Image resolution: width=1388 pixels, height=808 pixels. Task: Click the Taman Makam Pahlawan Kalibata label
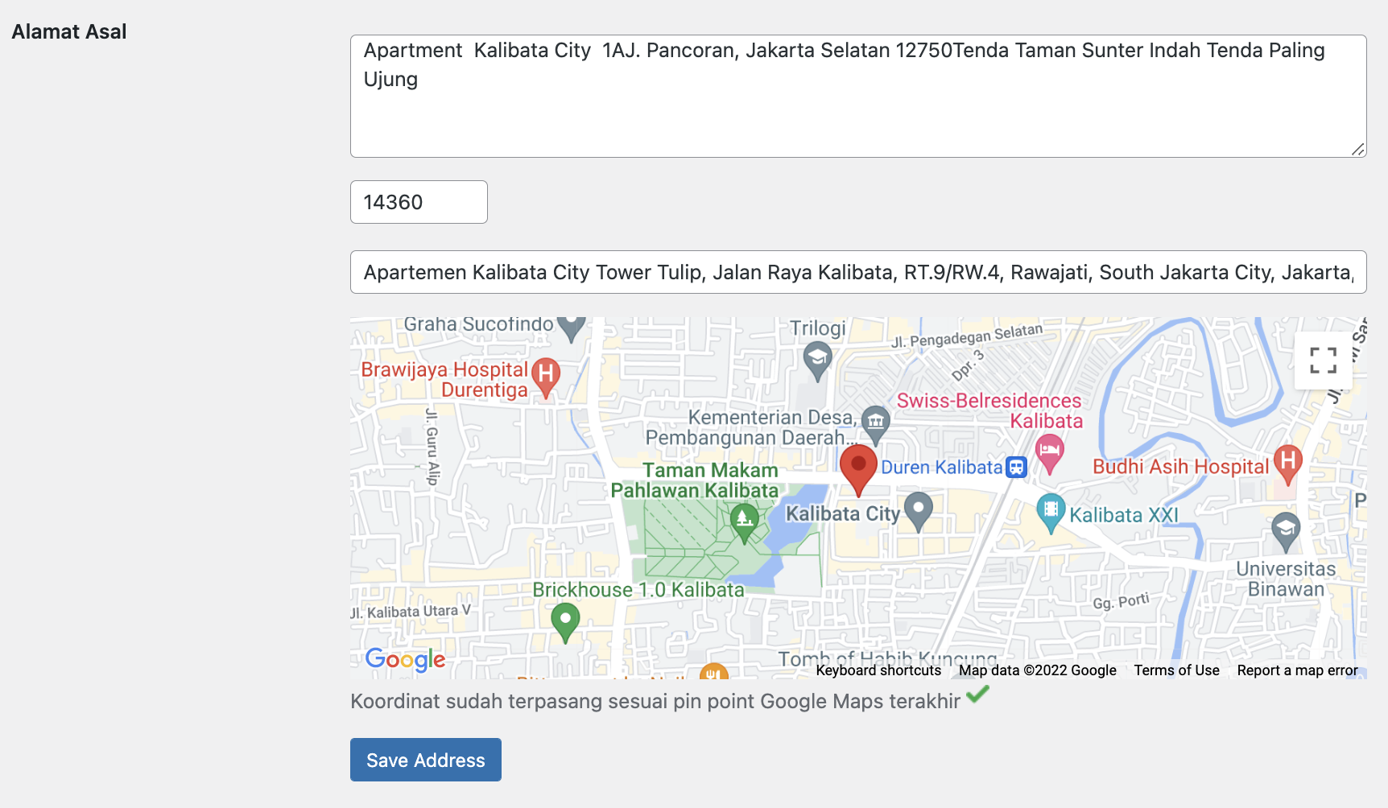tap(695, 480)
